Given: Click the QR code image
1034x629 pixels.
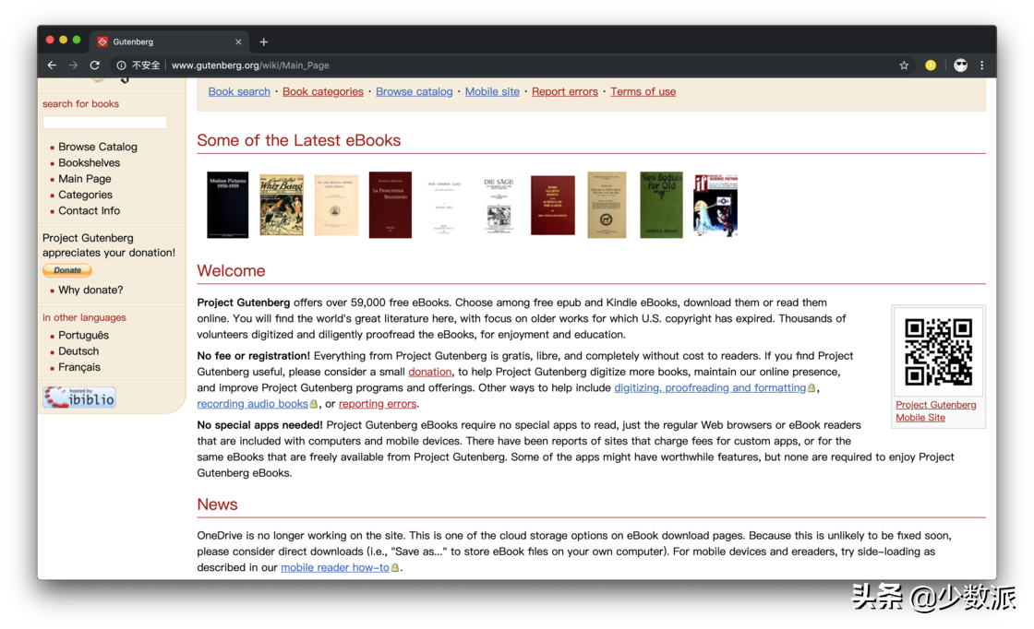Looking at the screenshot, I should (938, 351).
